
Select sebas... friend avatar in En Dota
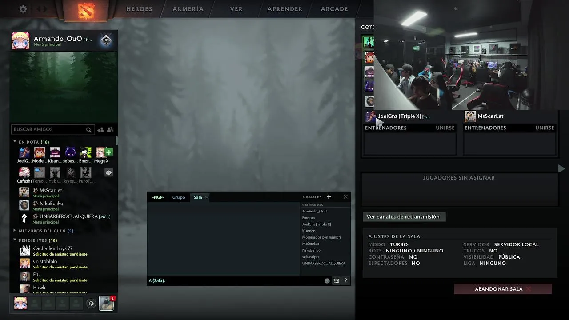tap(70, 152)
